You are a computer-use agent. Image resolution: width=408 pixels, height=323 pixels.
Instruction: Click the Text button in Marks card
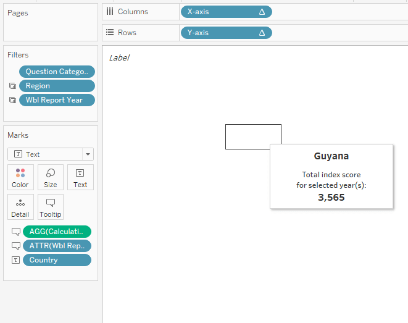pyautogui.click(x=80, y=177)
